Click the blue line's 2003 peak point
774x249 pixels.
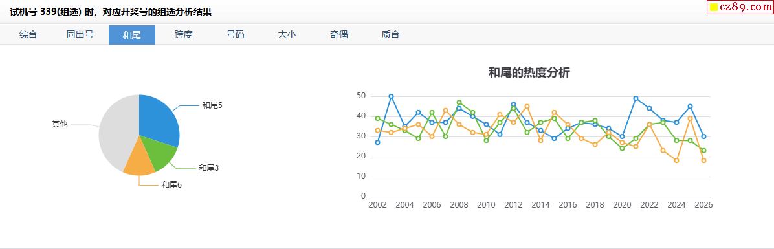(392, 96)
